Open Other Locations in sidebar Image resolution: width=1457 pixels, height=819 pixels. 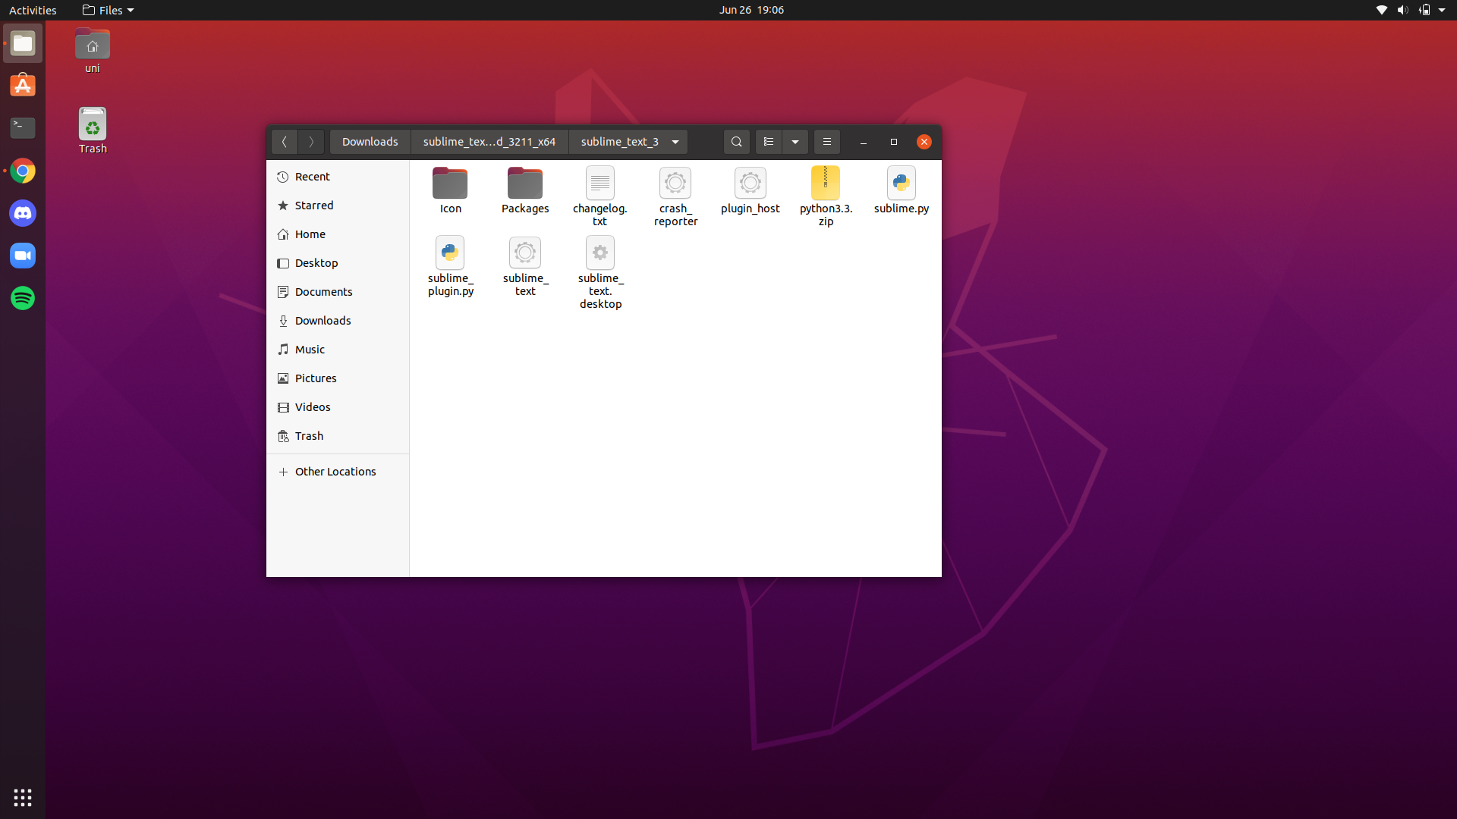(335, 471)
